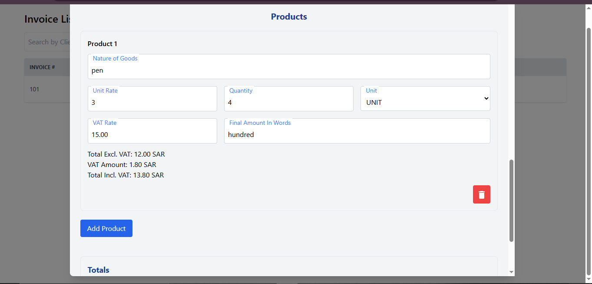Click the Totals section header

click(98, 270)
